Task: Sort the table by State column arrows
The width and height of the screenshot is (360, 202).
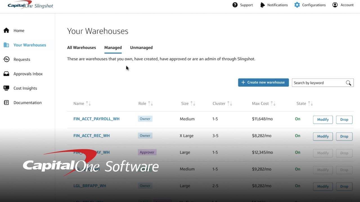Action: pos(310,104)
